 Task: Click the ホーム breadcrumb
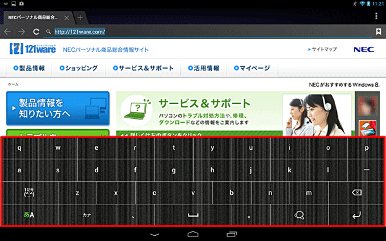coord(13,84)
